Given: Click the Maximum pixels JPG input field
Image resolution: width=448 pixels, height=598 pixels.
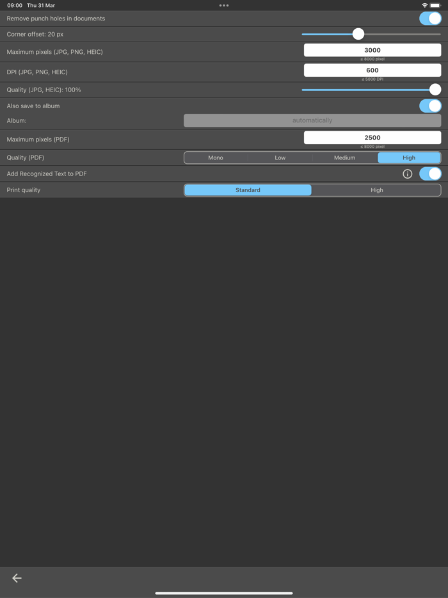Looking at the screenshot, I should (373, 49).
